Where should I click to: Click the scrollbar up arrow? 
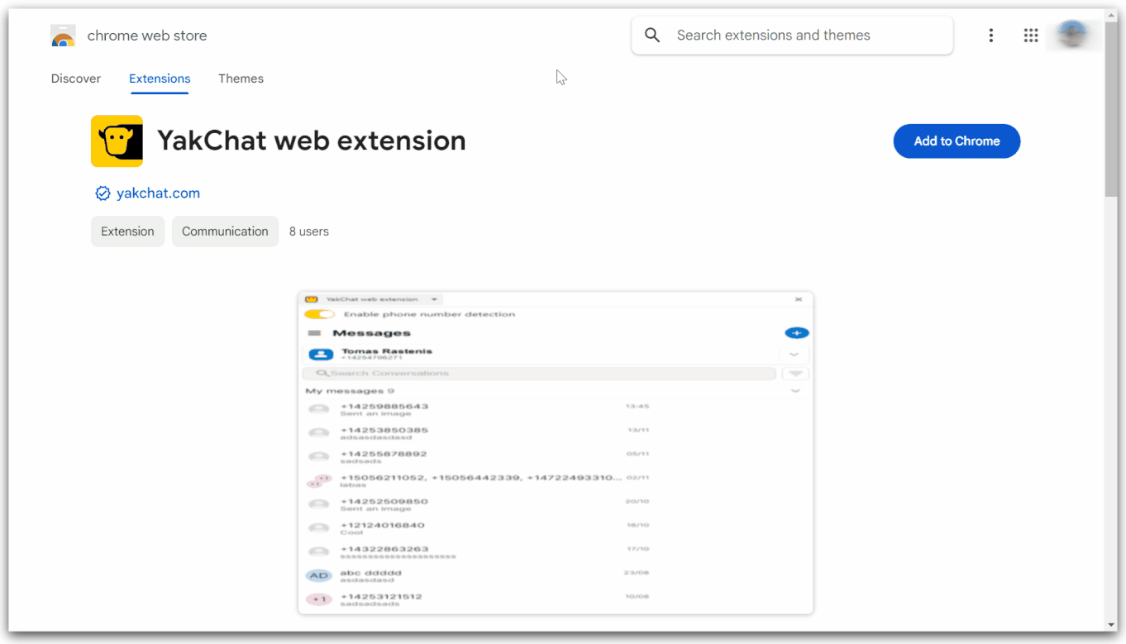[x=1111, y=14]
